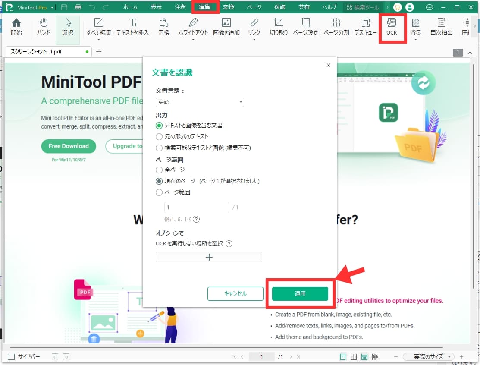
Task: Click the save disk icon
Action: 64,7
